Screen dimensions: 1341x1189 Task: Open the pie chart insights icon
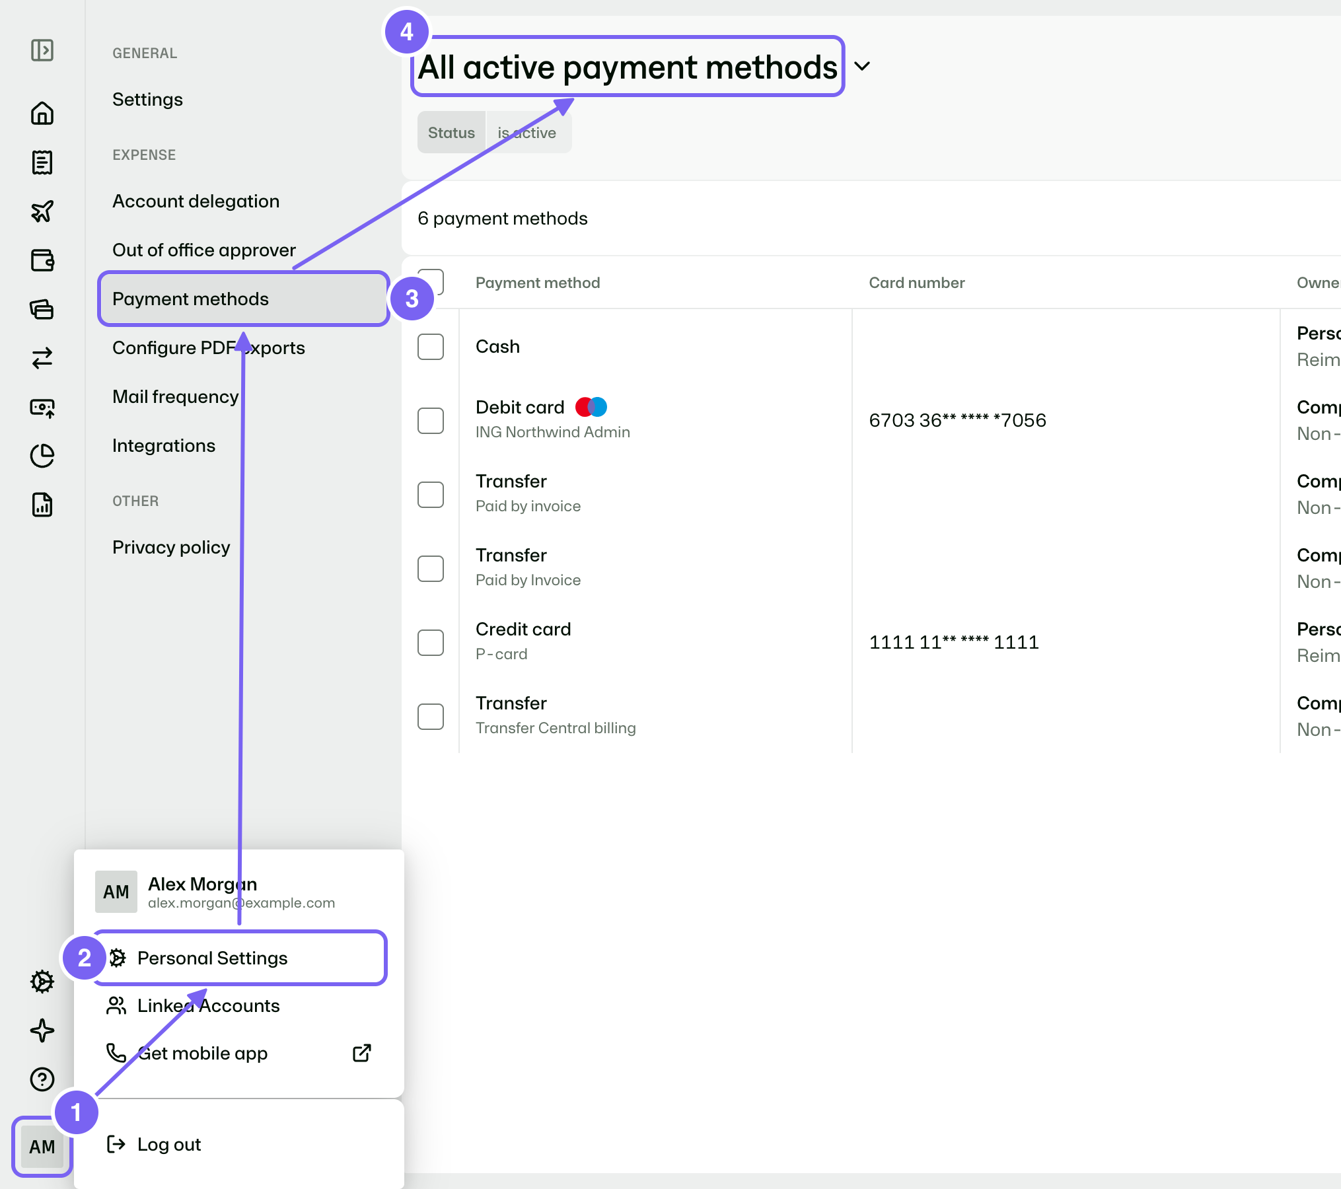point(42,456)
